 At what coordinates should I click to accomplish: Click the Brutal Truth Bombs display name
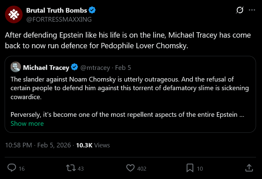click(x=57, y=10)
